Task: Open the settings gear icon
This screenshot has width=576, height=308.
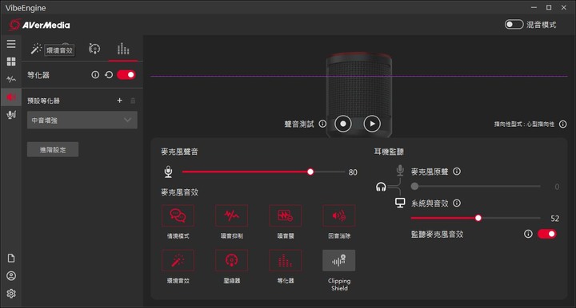Action: point(11,294)
